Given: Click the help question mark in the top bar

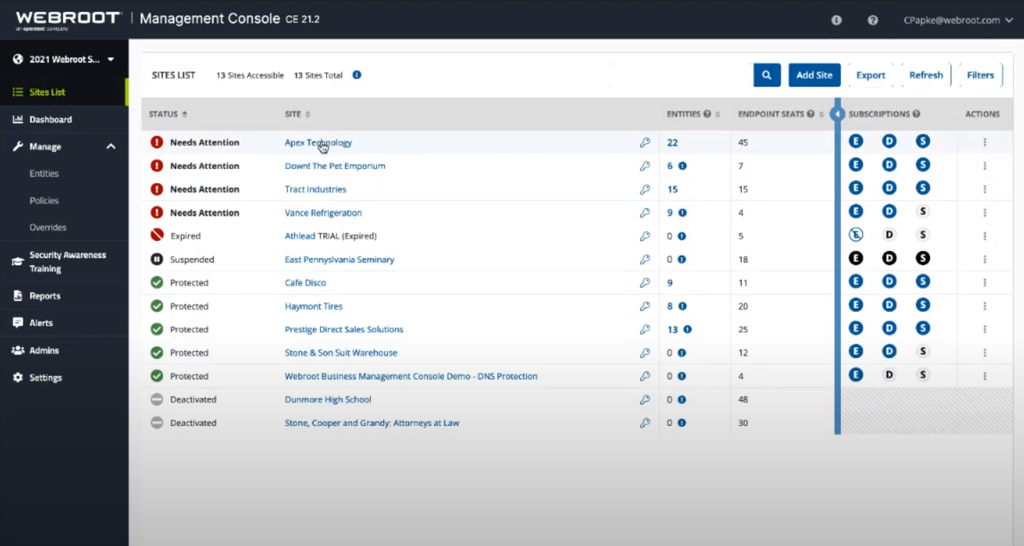Looking at the screenshot, I should [872, 20].
